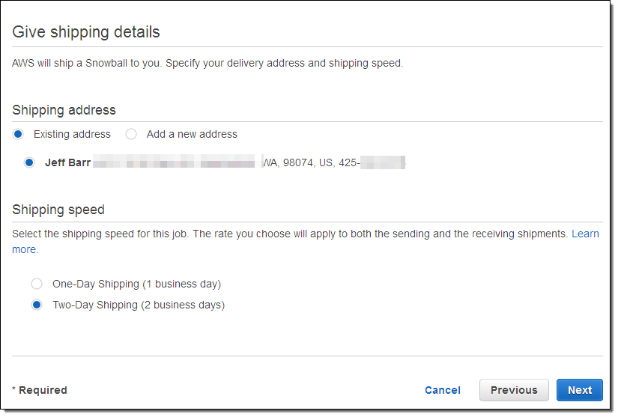Click the * Required note
The width and height of the screenshot is (618, 417).
tap(40, 390)
